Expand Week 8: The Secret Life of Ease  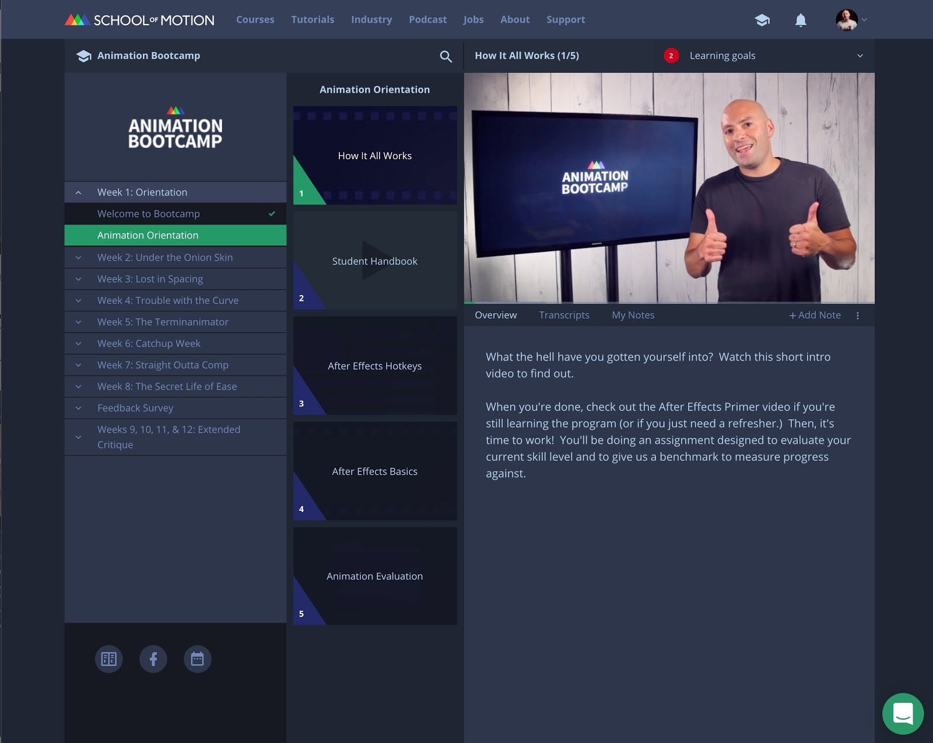coord(176,387)
